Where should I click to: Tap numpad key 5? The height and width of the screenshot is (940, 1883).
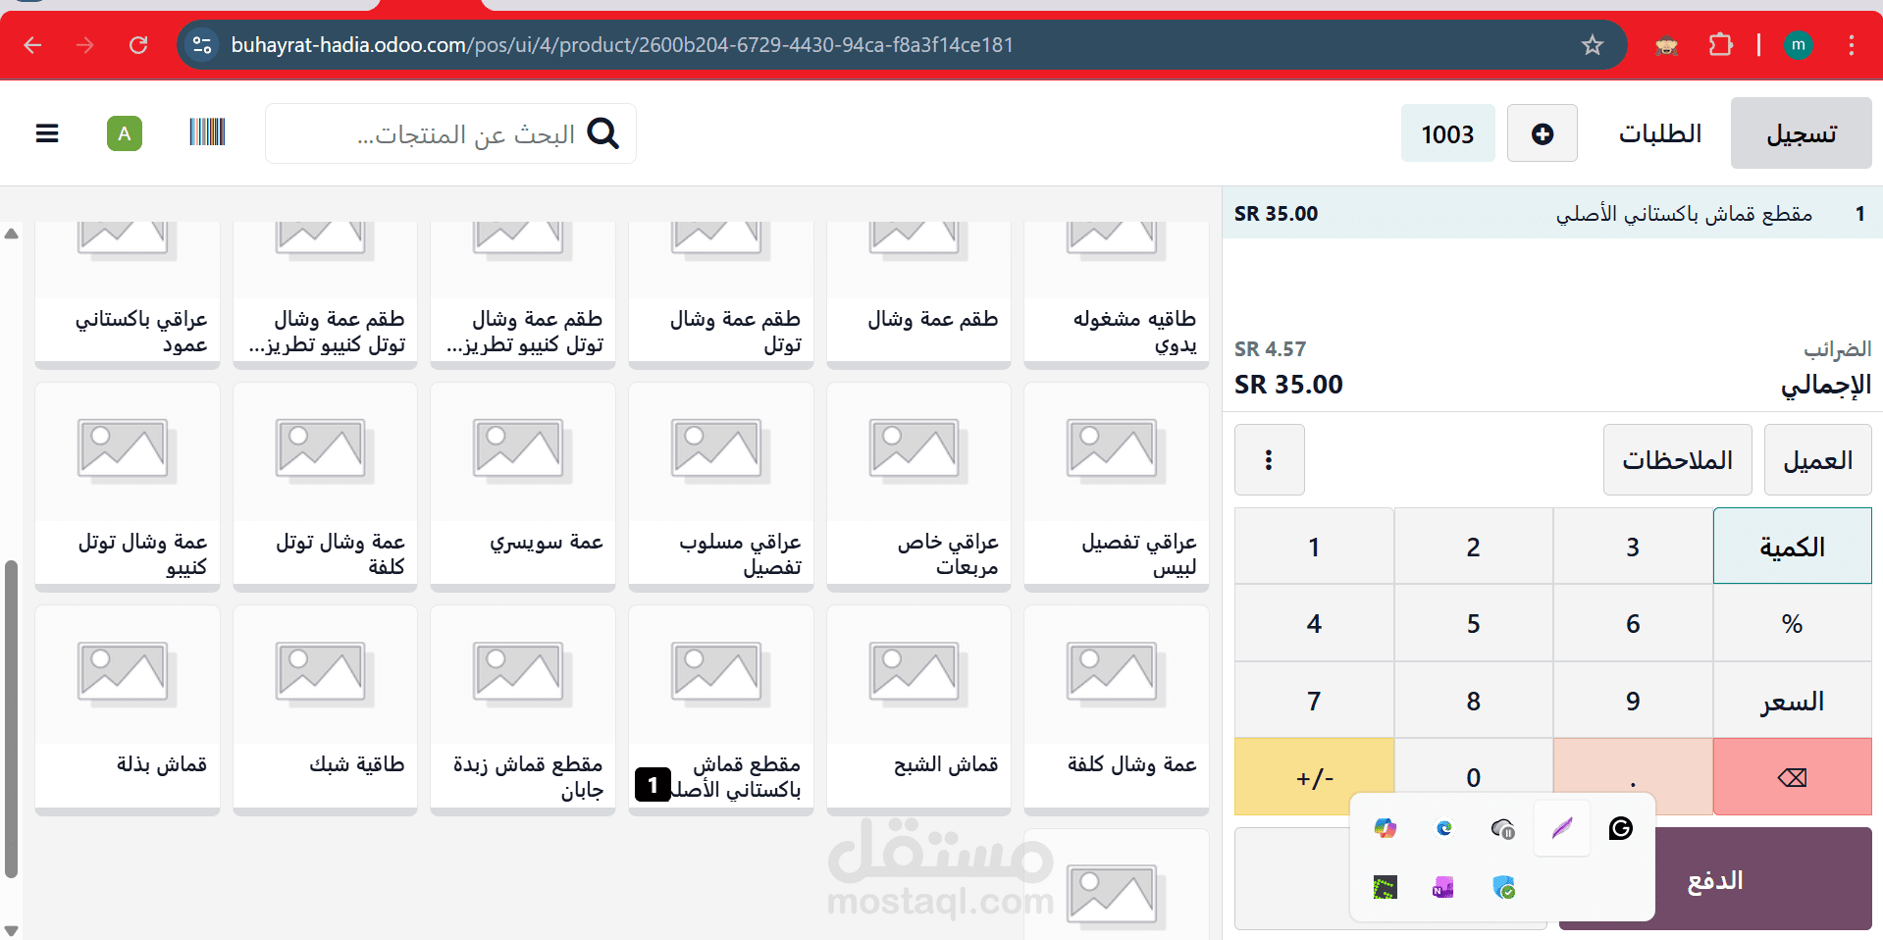point(1473,623)
